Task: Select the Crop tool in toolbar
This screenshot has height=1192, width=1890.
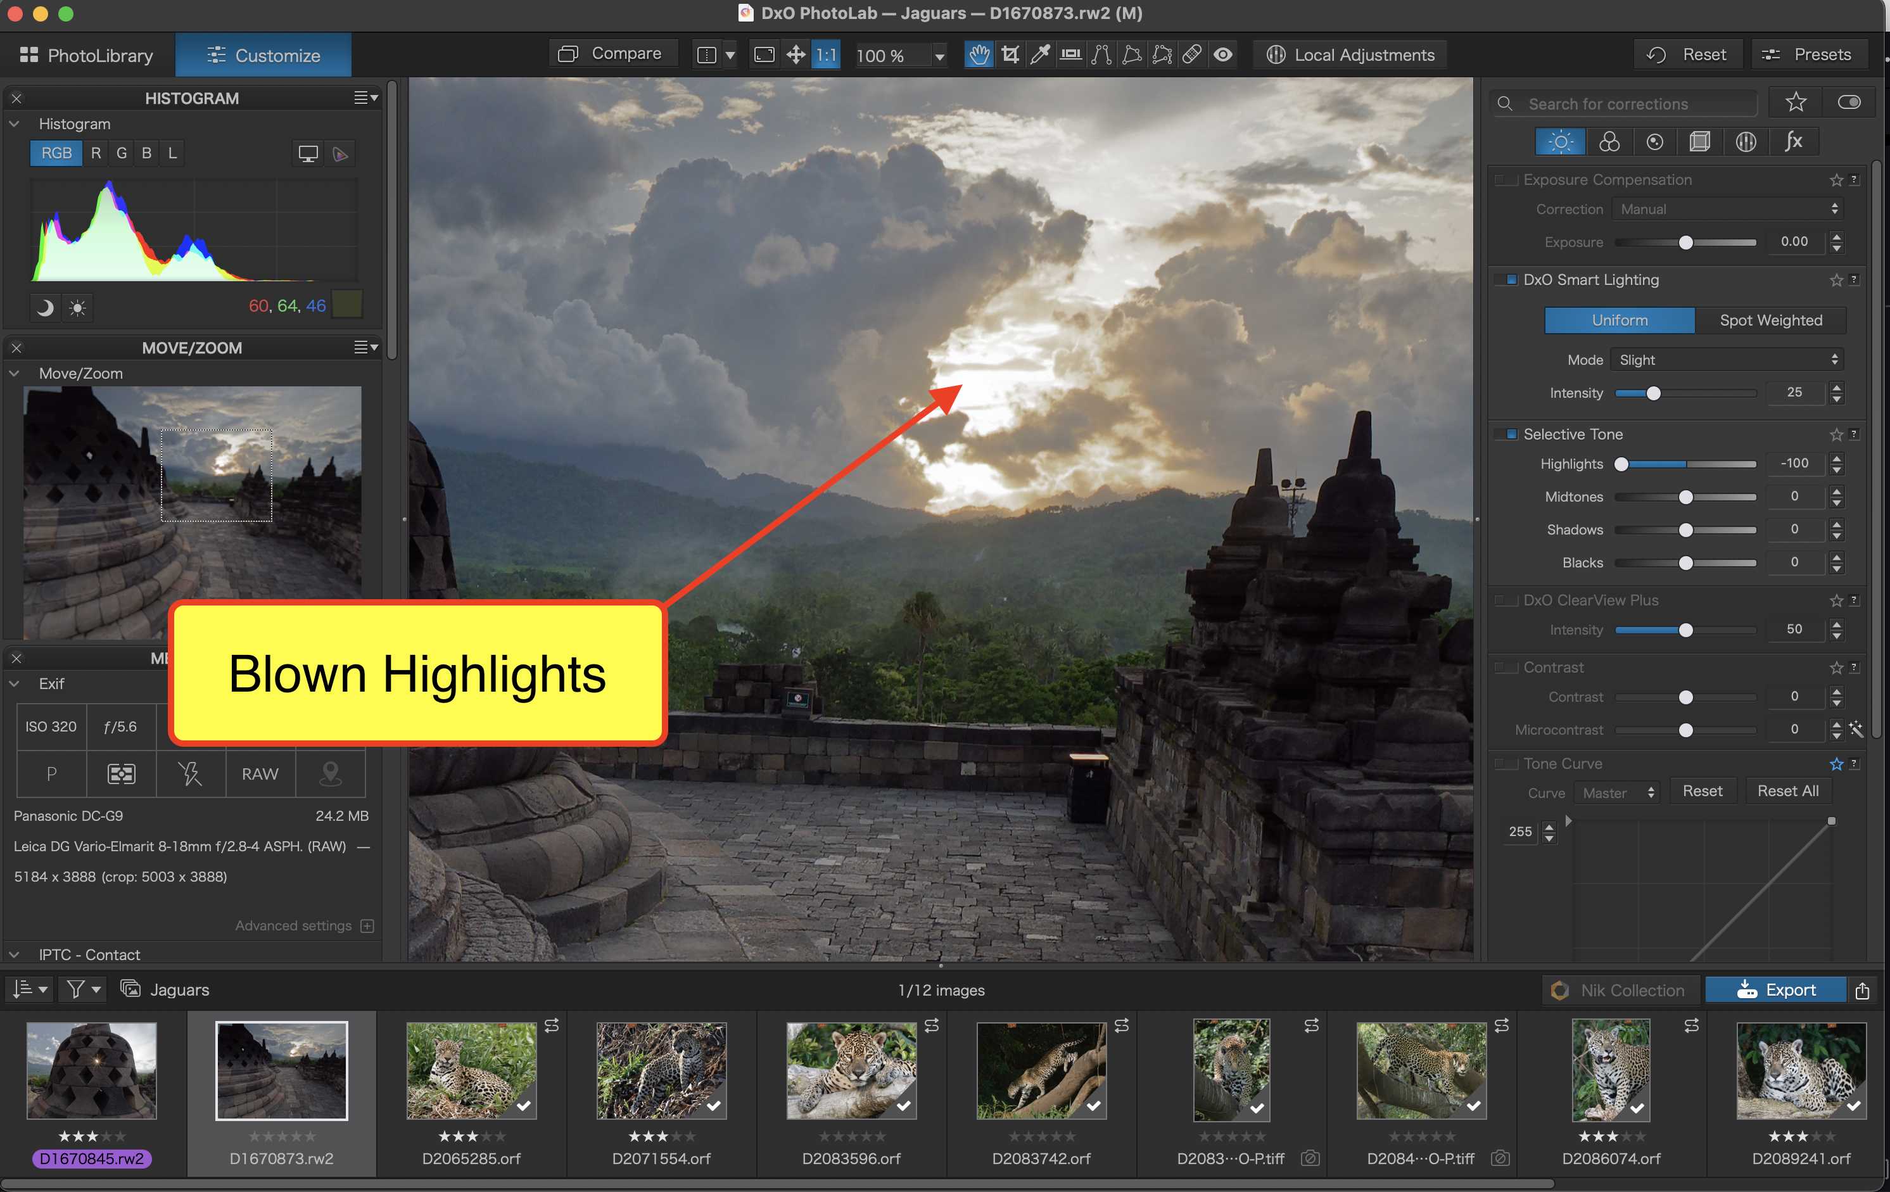Action: (x=1010, y=55)
